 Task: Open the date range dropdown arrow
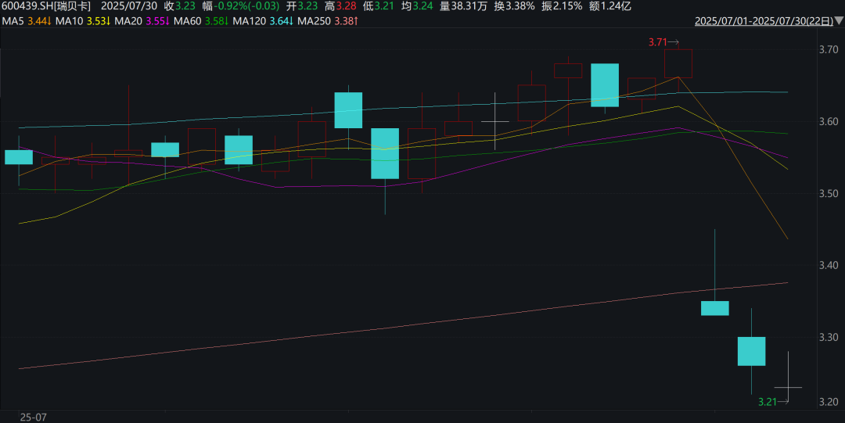click(839, 21)
